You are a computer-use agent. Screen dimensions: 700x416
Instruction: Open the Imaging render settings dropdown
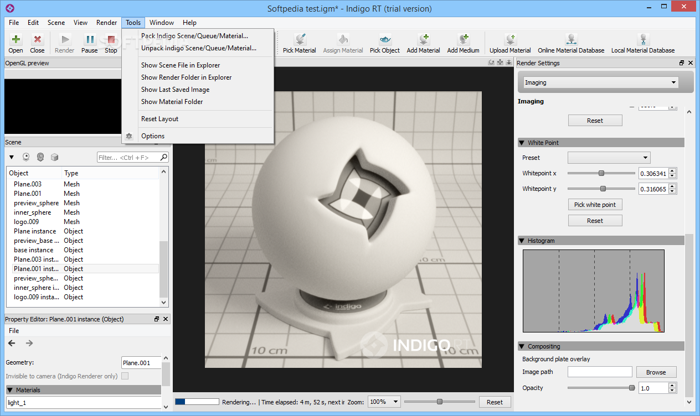(601, 82)
